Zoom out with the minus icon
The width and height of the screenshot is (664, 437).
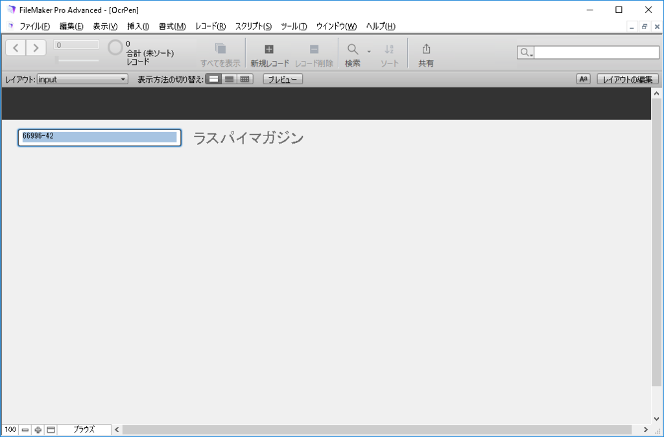tap(25, 430)
